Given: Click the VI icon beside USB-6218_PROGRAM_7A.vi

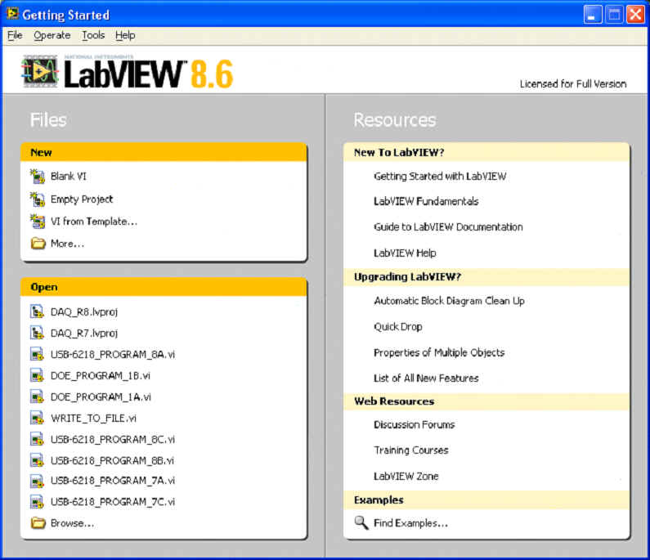Looking at the screenshot, I should point(37,481).
